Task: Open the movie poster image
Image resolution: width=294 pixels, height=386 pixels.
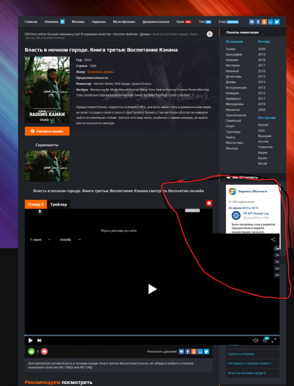Action: coord(47,90)
